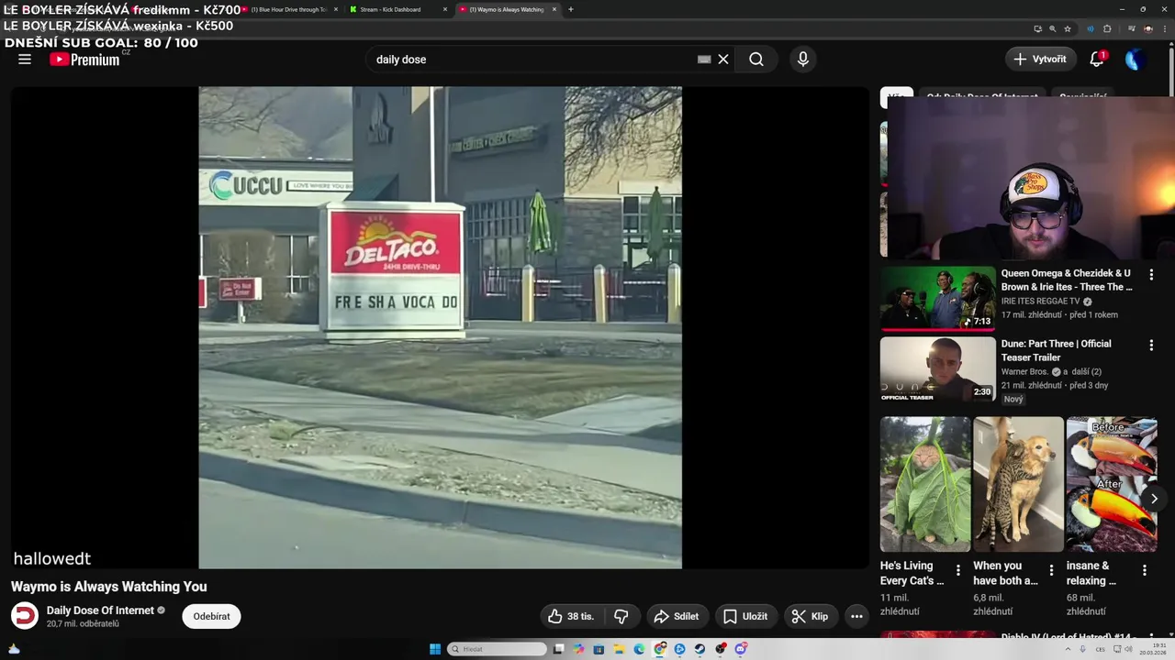
Task: Close the Kick Dashboard browser tab
Action: (x=445, y=9)
